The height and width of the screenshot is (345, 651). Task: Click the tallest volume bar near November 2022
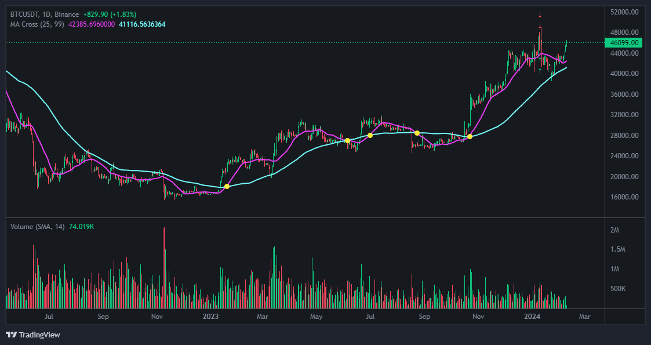[x=164, y=267]
